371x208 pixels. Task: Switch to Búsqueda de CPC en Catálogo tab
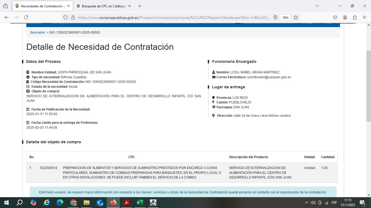pos(103,6)
